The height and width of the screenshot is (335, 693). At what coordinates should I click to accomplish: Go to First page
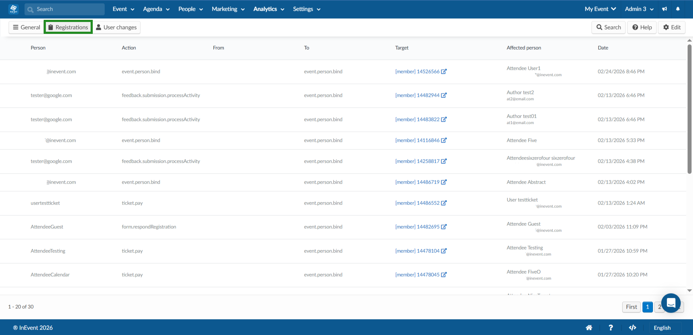[x=631, y=307]
